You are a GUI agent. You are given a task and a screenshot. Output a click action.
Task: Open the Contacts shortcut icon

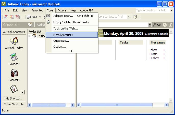click(x=14, y=73)
